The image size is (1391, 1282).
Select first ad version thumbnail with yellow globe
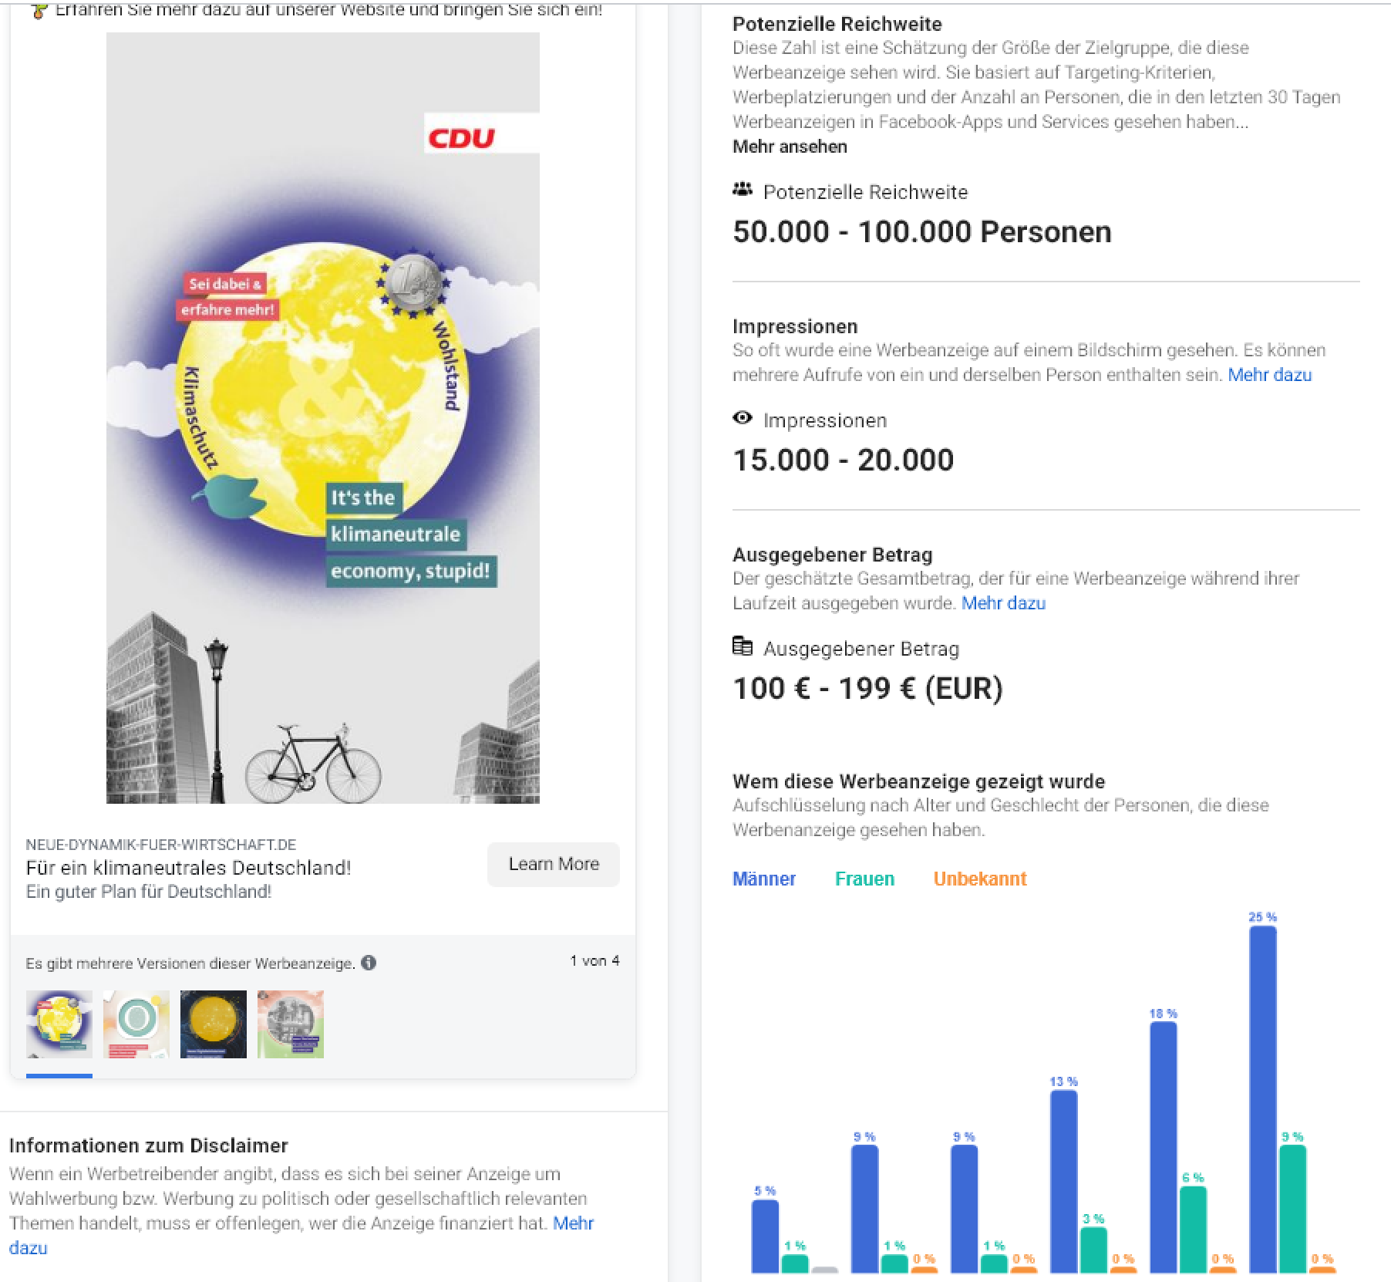pos(59,1024)
